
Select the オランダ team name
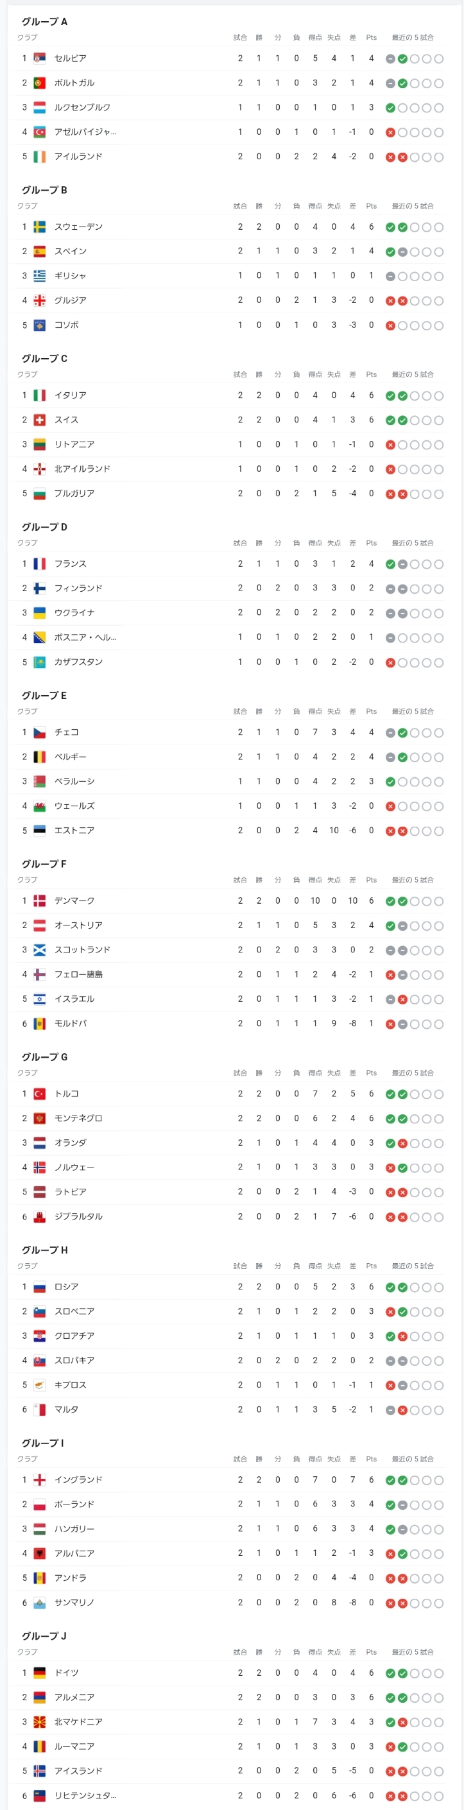click(x=71, y=1143)
